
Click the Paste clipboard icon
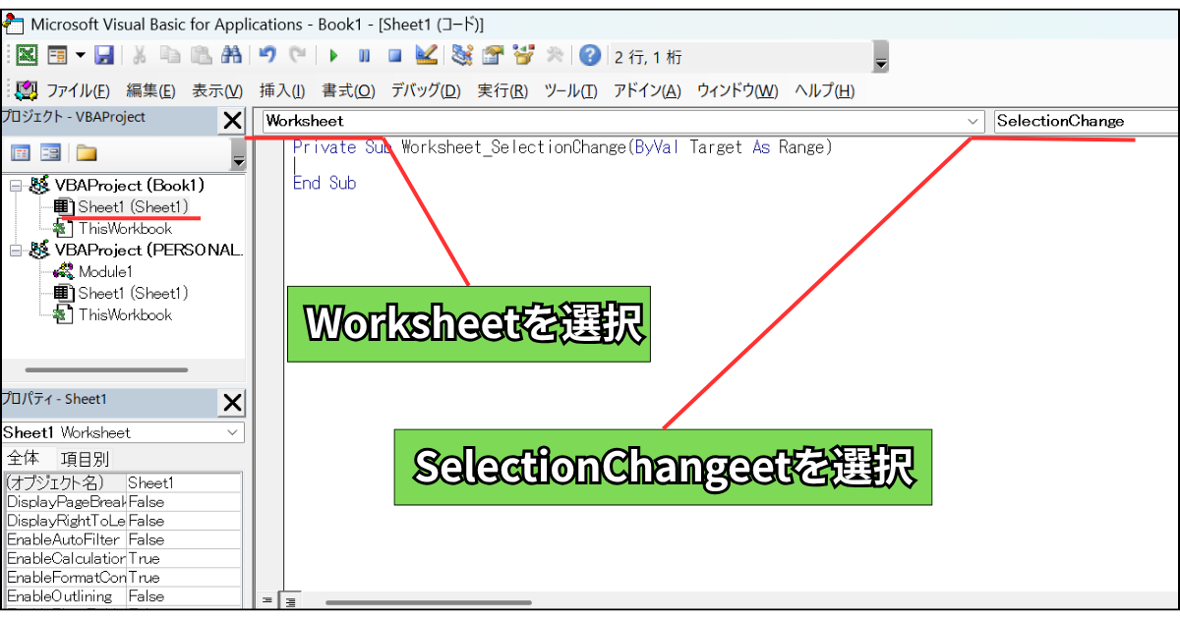[x=201, y=56]
